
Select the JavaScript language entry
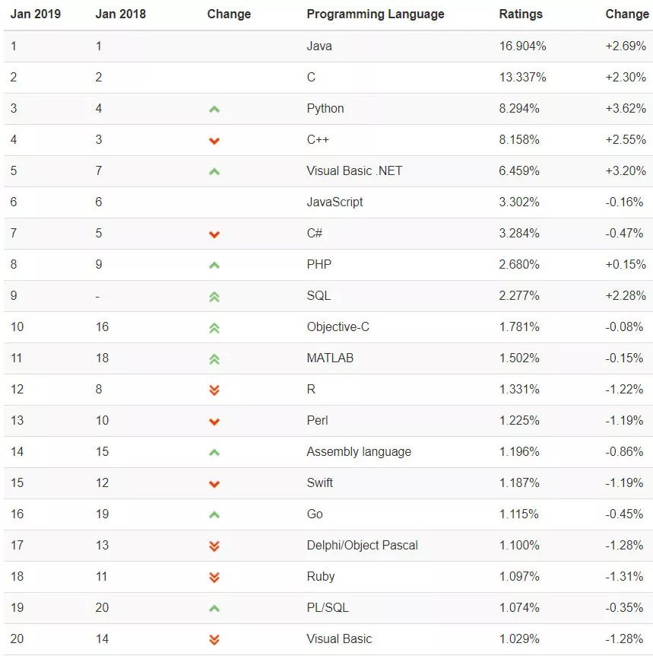[334, 202]
